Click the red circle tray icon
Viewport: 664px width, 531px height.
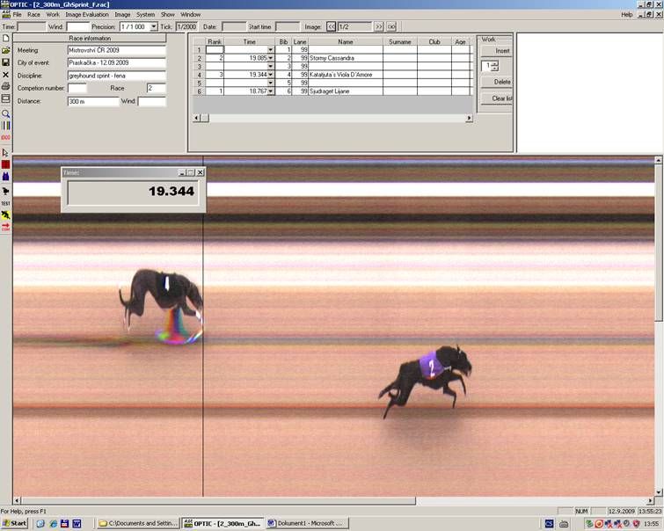599,524
